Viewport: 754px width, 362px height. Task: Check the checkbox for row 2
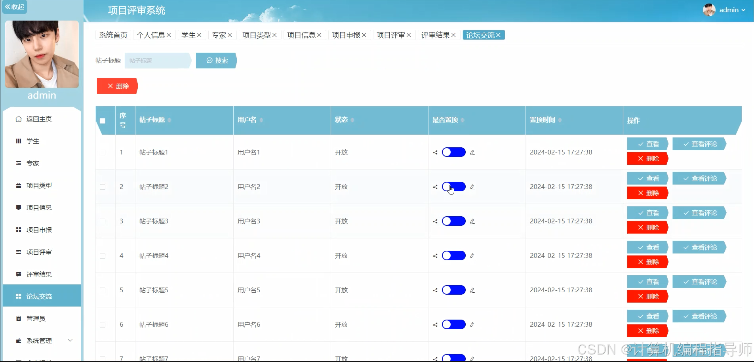pos(103,187)
